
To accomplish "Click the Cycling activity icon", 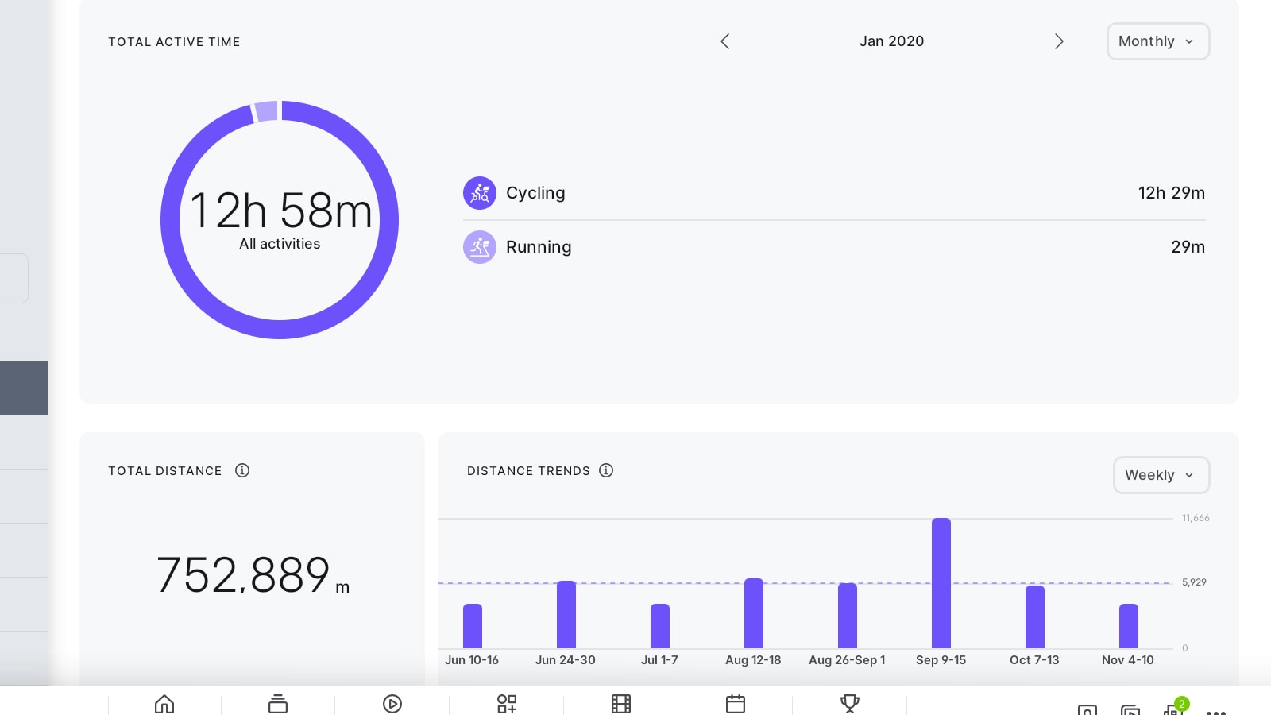I will (480, 193).
